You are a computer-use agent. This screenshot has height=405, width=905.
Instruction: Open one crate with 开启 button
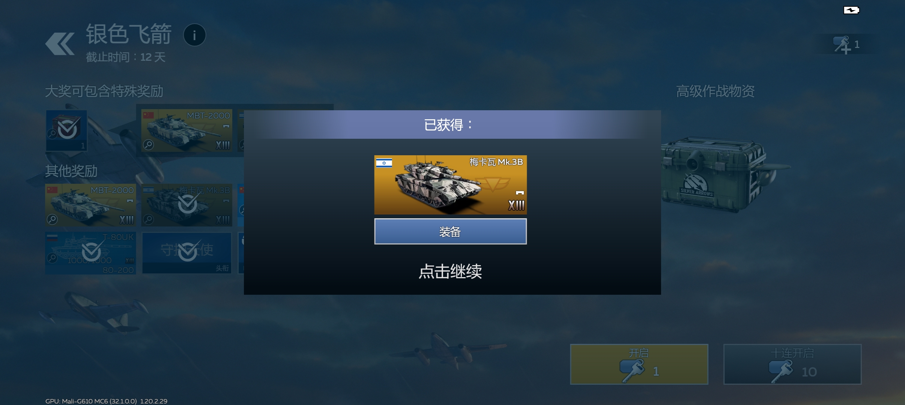click(x=639, y=364)
